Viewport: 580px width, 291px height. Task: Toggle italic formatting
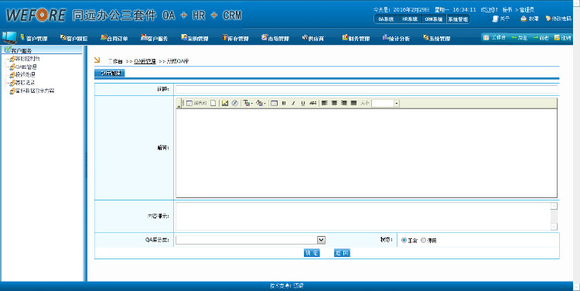293,103
